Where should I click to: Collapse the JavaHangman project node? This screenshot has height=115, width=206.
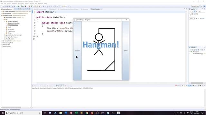coord(1,15)
